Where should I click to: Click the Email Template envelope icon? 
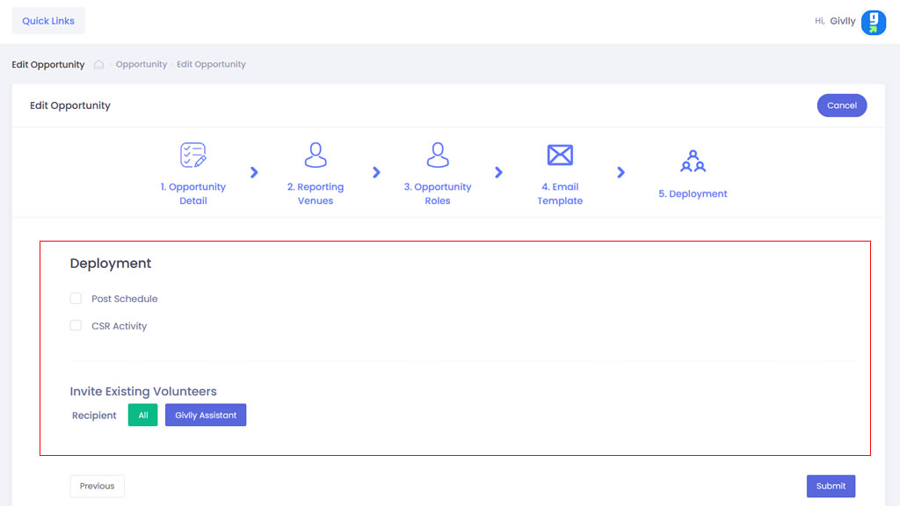[x=560, y=155]
